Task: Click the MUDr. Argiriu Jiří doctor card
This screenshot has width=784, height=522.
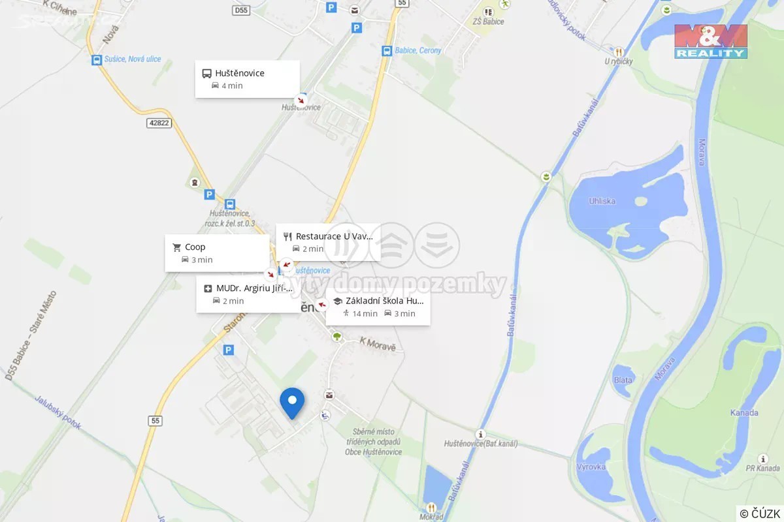Action: (248, 294)
